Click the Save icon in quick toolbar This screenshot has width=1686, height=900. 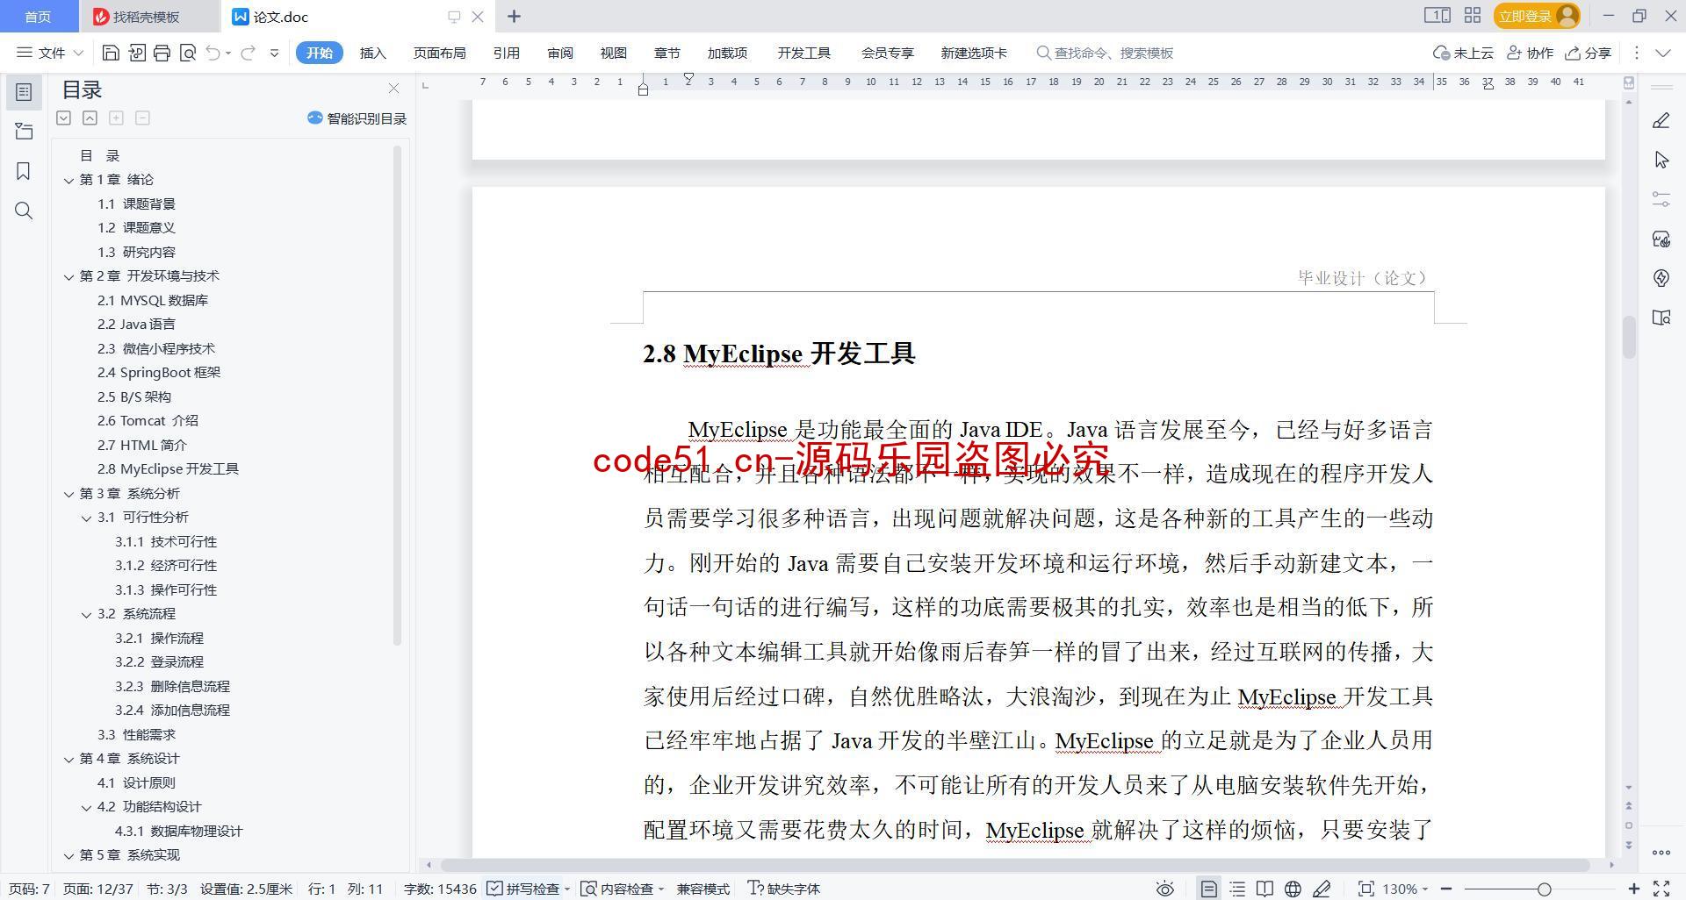tap(111, 53)
